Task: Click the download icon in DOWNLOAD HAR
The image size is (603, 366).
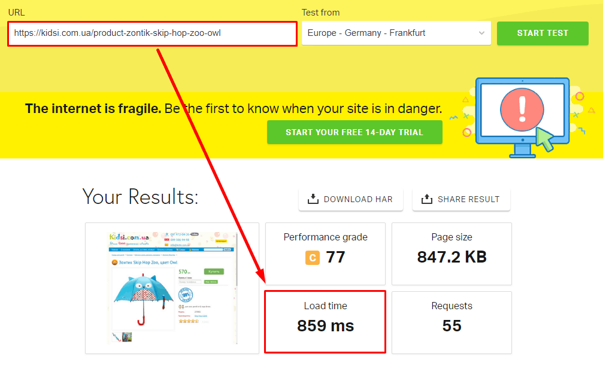Action: [x=313, y=199]
